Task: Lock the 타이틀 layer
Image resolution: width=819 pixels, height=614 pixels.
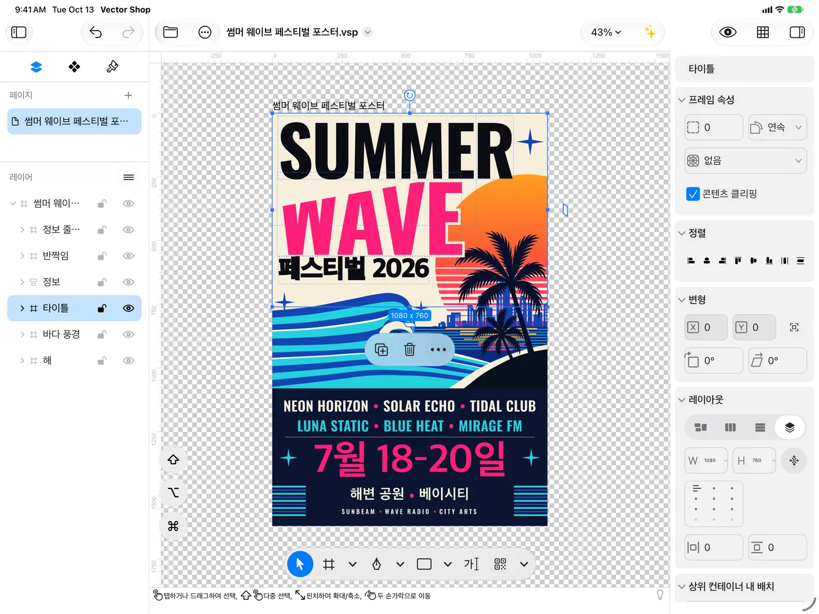Action: pyautogui.click(x=102, y=308)
